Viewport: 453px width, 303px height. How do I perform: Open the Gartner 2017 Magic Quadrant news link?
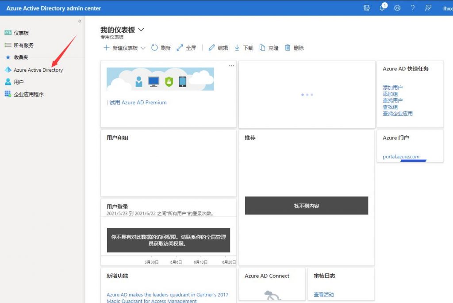coord(168,298)
